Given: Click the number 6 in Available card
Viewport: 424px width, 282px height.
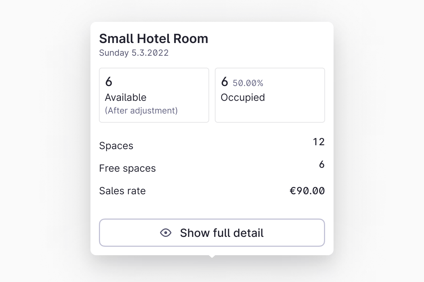Looking at the screenshot, I should pyautogui.click(x=109, y=82).
